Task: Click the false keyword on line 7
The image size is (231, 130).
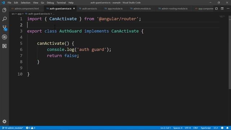Action: click(70, 56)
